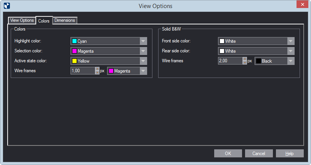Click the yellow Active state color swatch

[74, 61]
